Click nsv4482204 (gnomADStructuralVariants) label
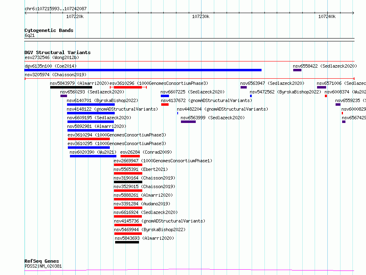 [222, 109]
